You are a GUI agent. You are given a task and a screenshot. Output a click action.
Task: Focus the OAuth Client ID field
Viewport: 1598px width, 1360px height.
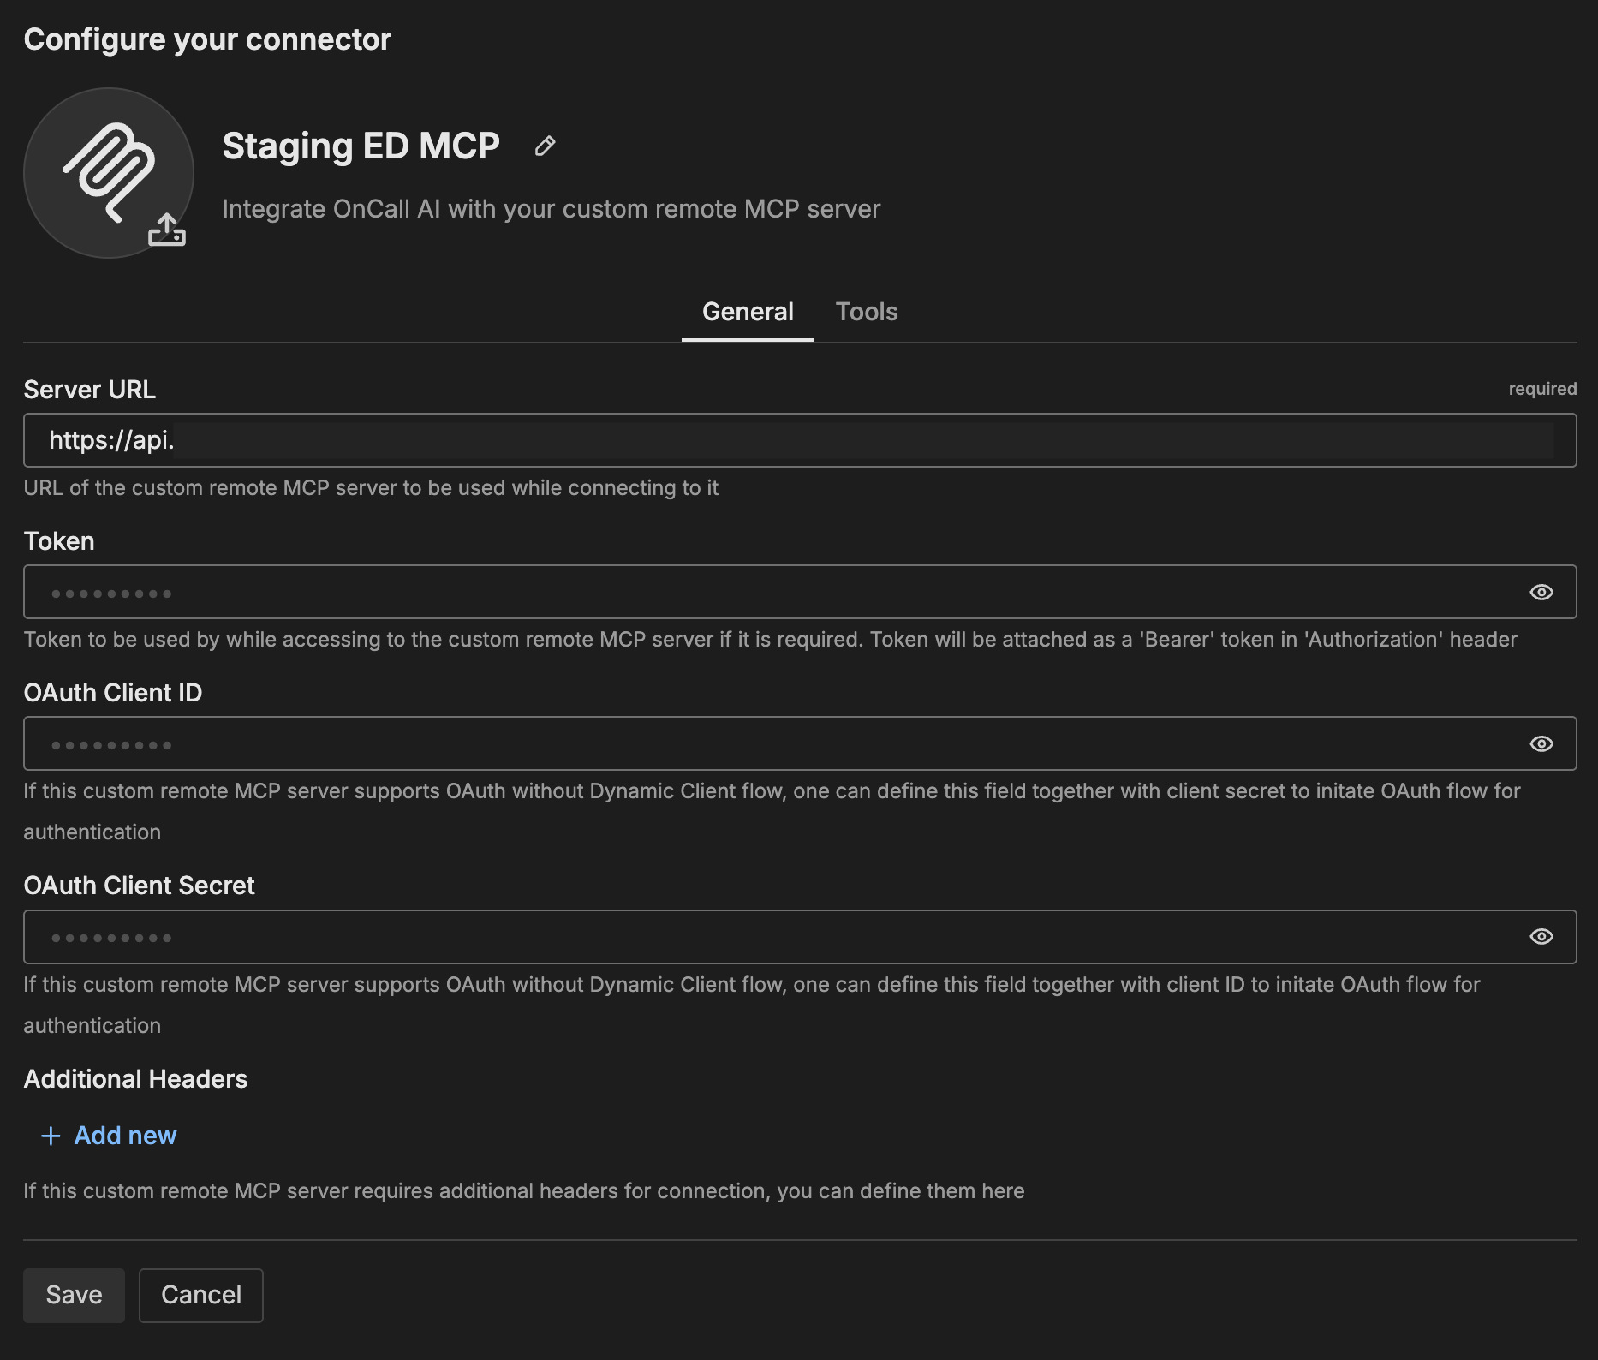click(x=771, y=744)
